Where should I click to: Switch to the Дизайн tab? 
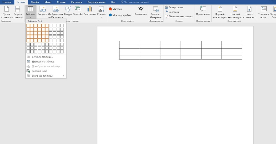pos(34,2)
